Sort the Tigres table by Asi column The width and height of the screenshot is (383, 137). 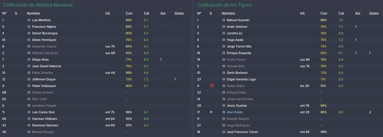pos(358,13)
